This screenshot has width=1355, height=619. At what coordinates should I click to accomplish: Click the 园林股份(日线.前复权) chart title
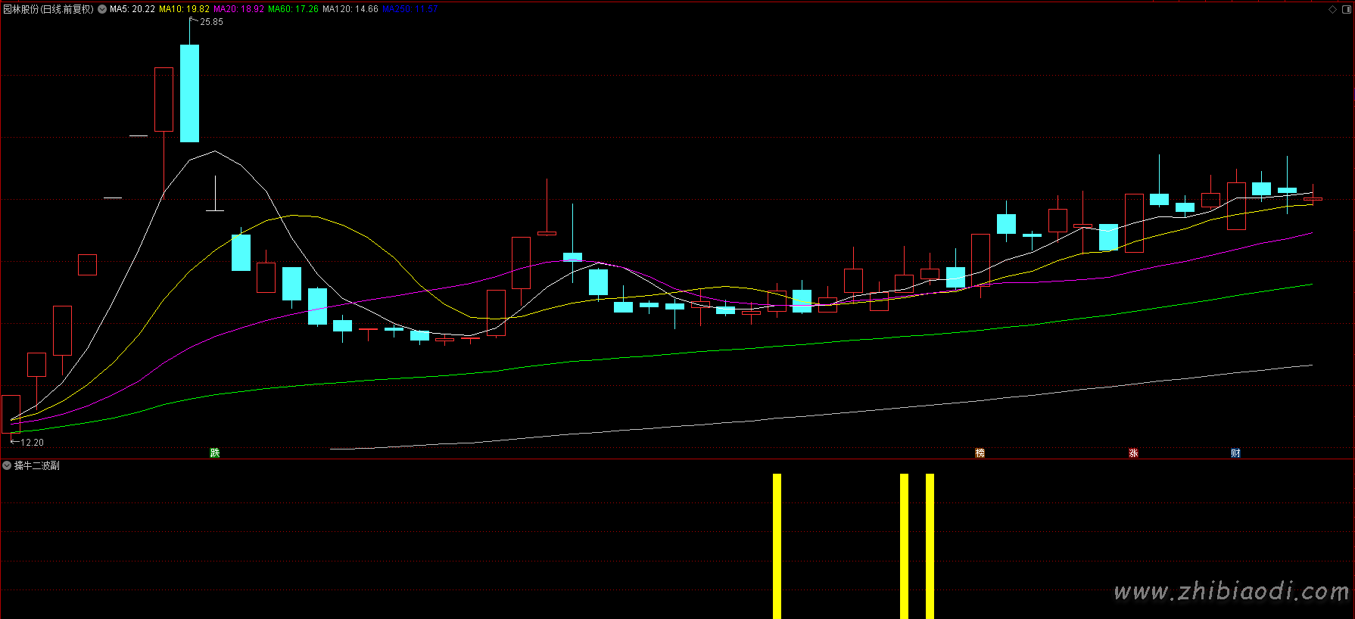pyautogui.click(x=48, y=9)
